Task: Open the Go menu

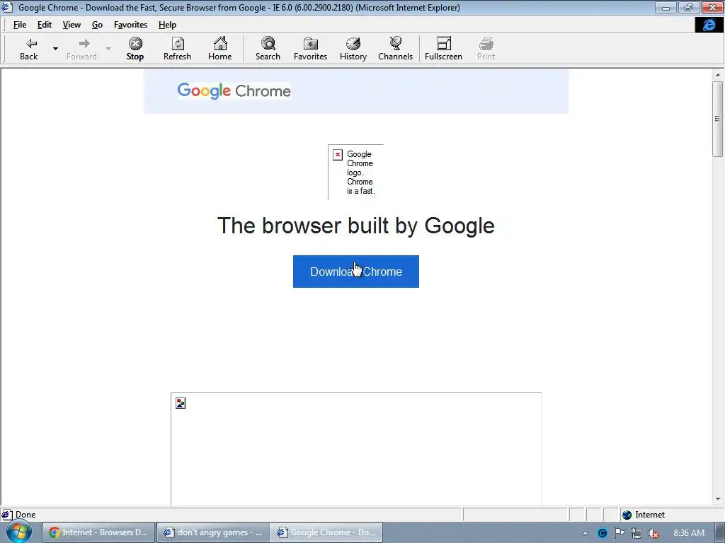Action: click(x=97, y=25)
